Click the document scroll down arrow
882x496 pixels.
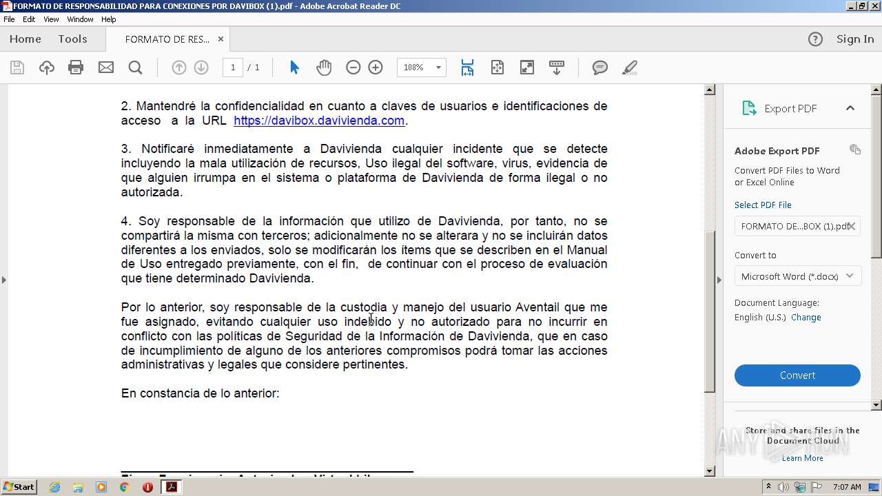point(710,471)
